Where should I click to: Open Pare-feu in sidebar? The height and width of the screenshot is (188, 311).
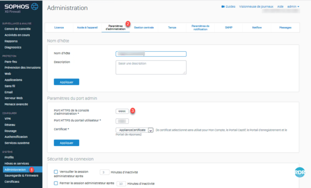point(11,61)
